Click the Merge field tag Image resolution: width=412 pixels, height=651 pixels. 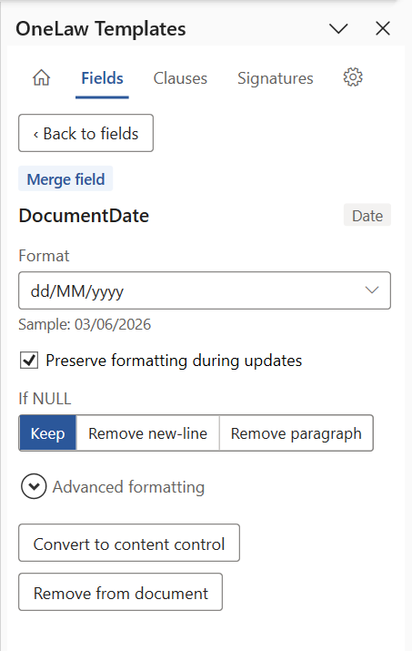65,179
